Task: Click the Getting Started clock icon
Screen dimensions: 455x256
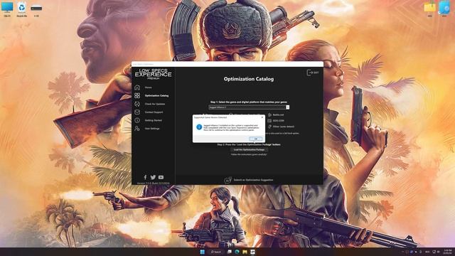Action: (137, 120)
